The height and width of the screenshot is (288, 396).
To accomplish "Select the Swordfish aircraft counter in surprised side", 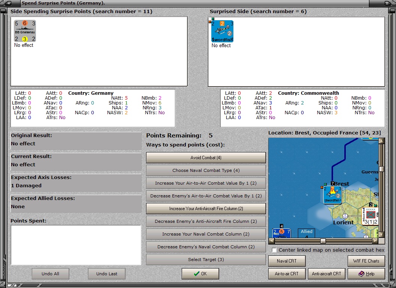I will click(222, 31).
